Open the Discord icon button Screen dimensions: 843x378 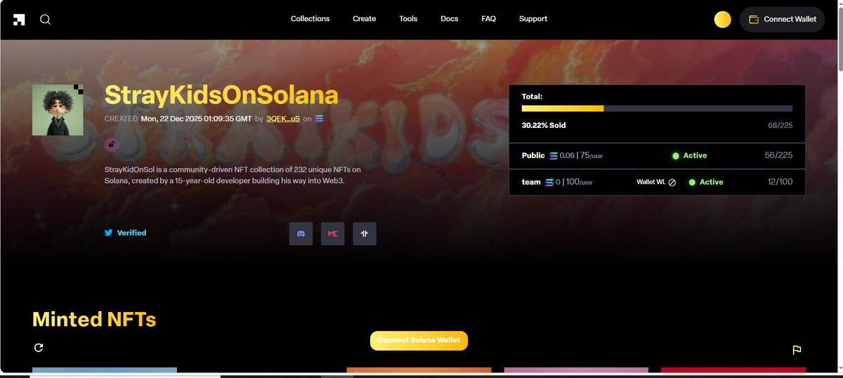tap(301, 234)
